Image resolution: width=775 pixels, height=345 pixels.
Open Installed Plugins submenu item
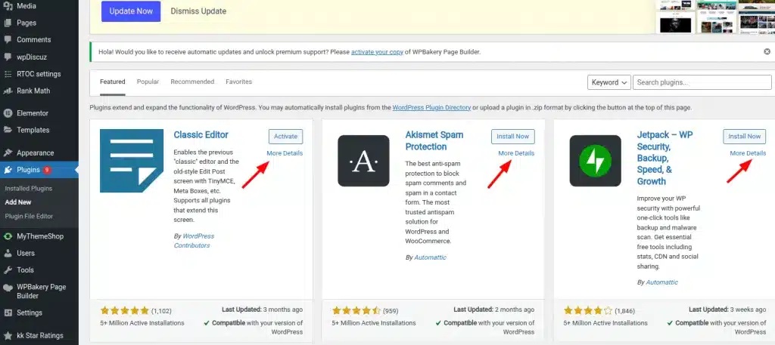28,188
